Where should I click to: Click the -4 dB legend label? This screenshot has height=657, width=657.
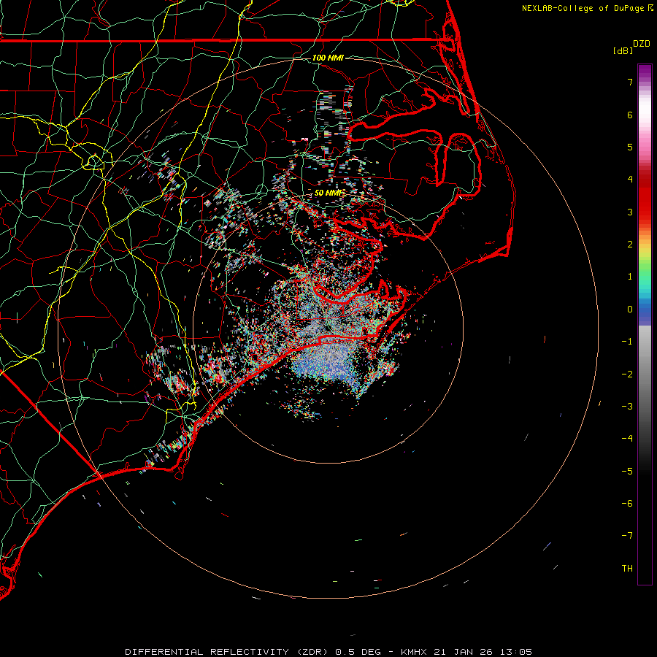(x=626, y=439)
